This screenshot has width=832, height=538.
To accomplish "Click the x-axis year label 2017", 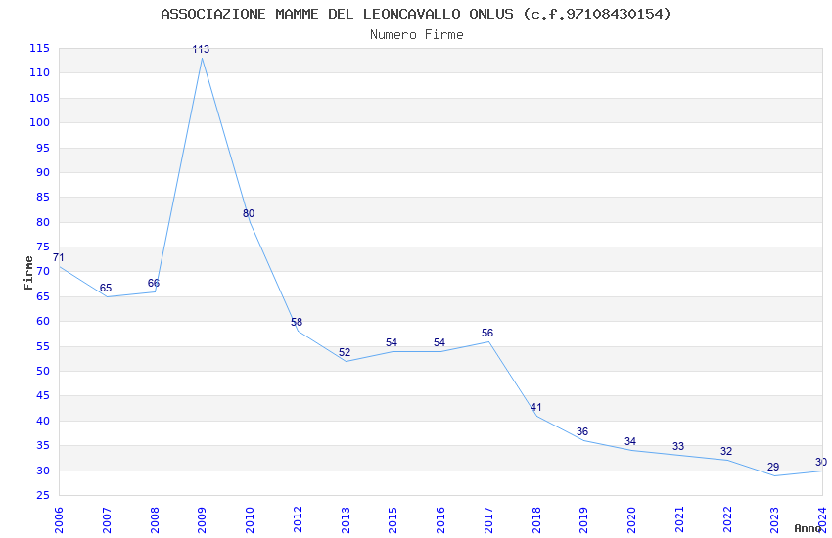I will click(x=488, y=520).
